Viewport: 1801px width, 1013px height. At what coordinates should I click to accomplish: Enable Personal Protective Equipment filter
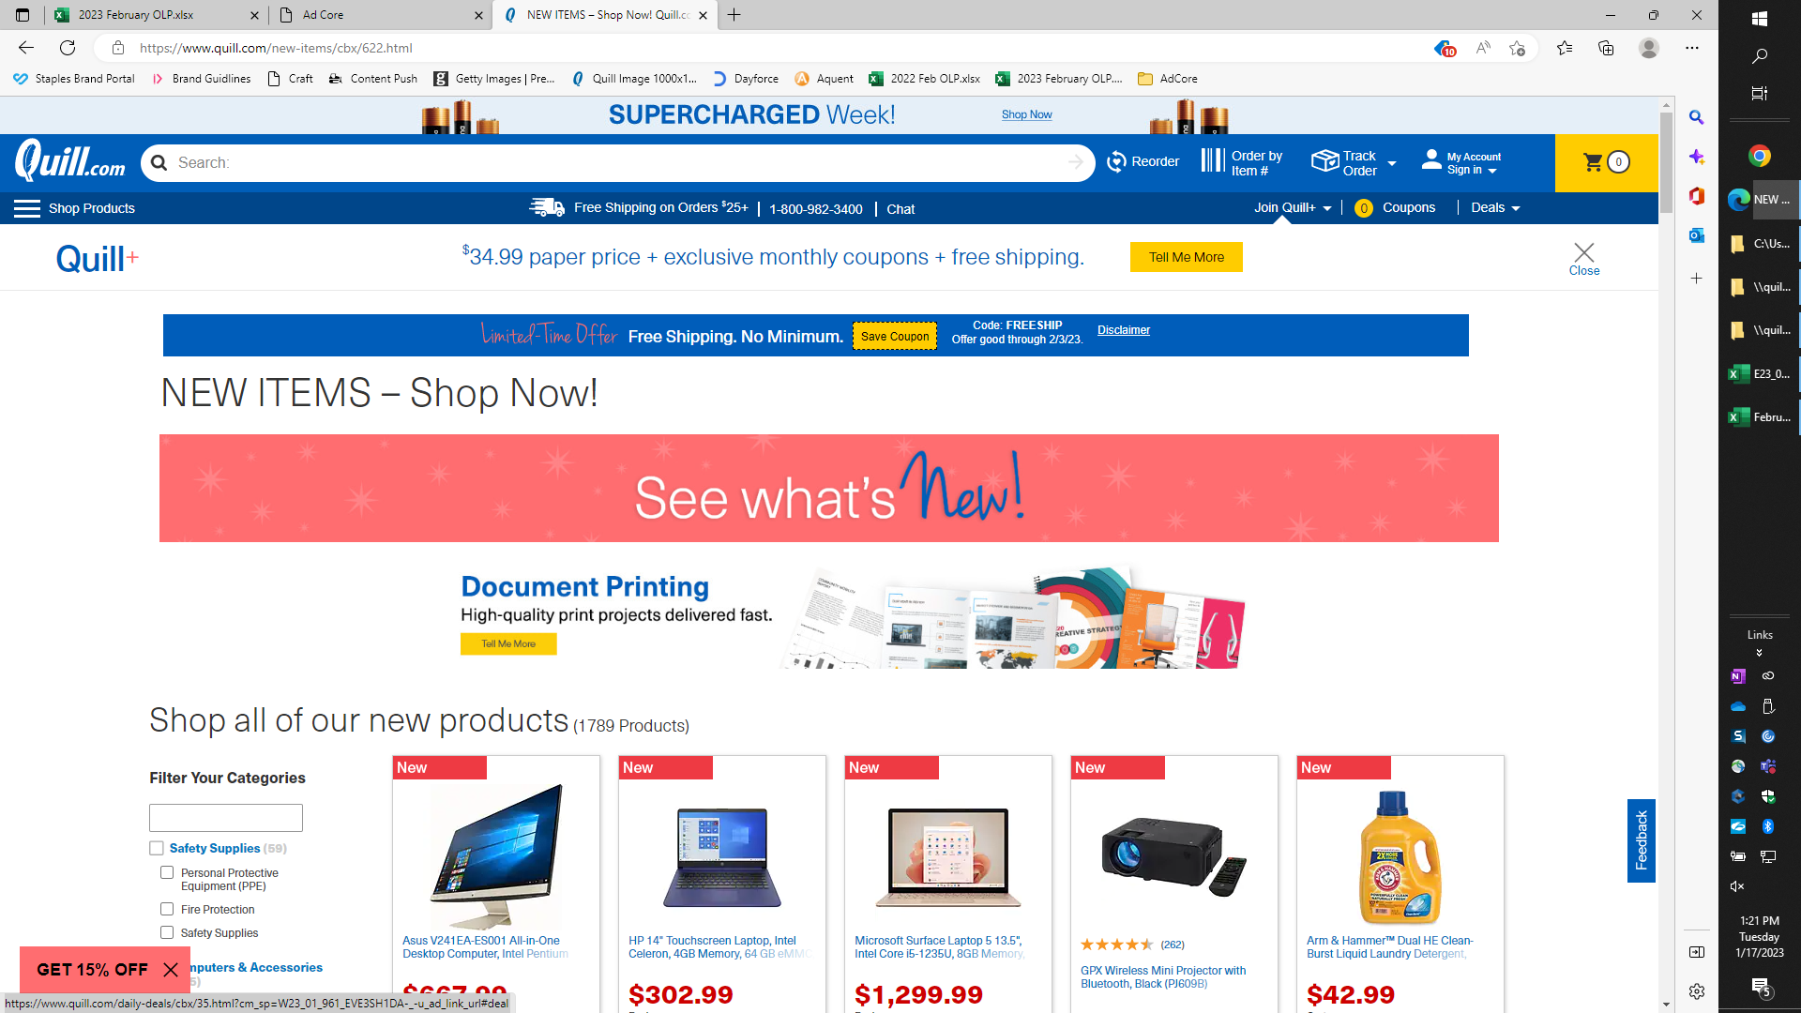click(167, 872)
